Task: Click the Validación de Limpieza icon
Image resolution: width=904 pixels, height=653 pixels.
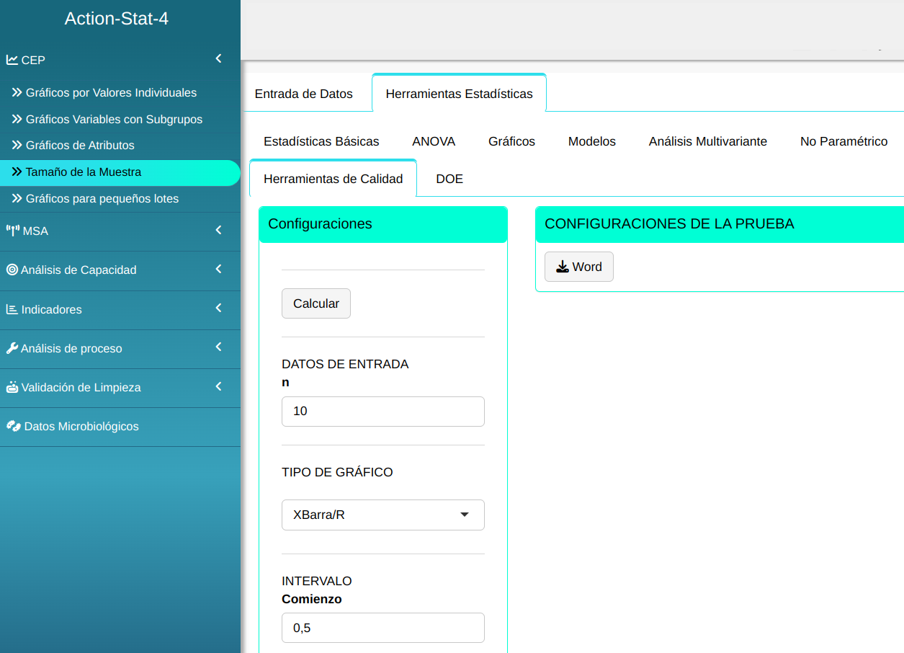Action: 12,387
